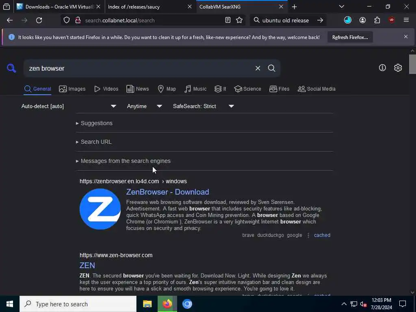Clear the zen browser search query
Viewport: 416px width, 312px height.
[258, 68]
